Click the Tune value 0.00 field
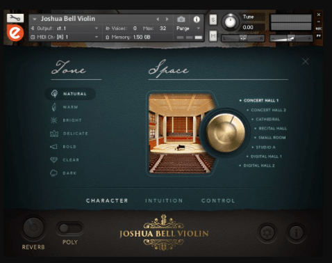332x263 pixels. tap(253, 27)
